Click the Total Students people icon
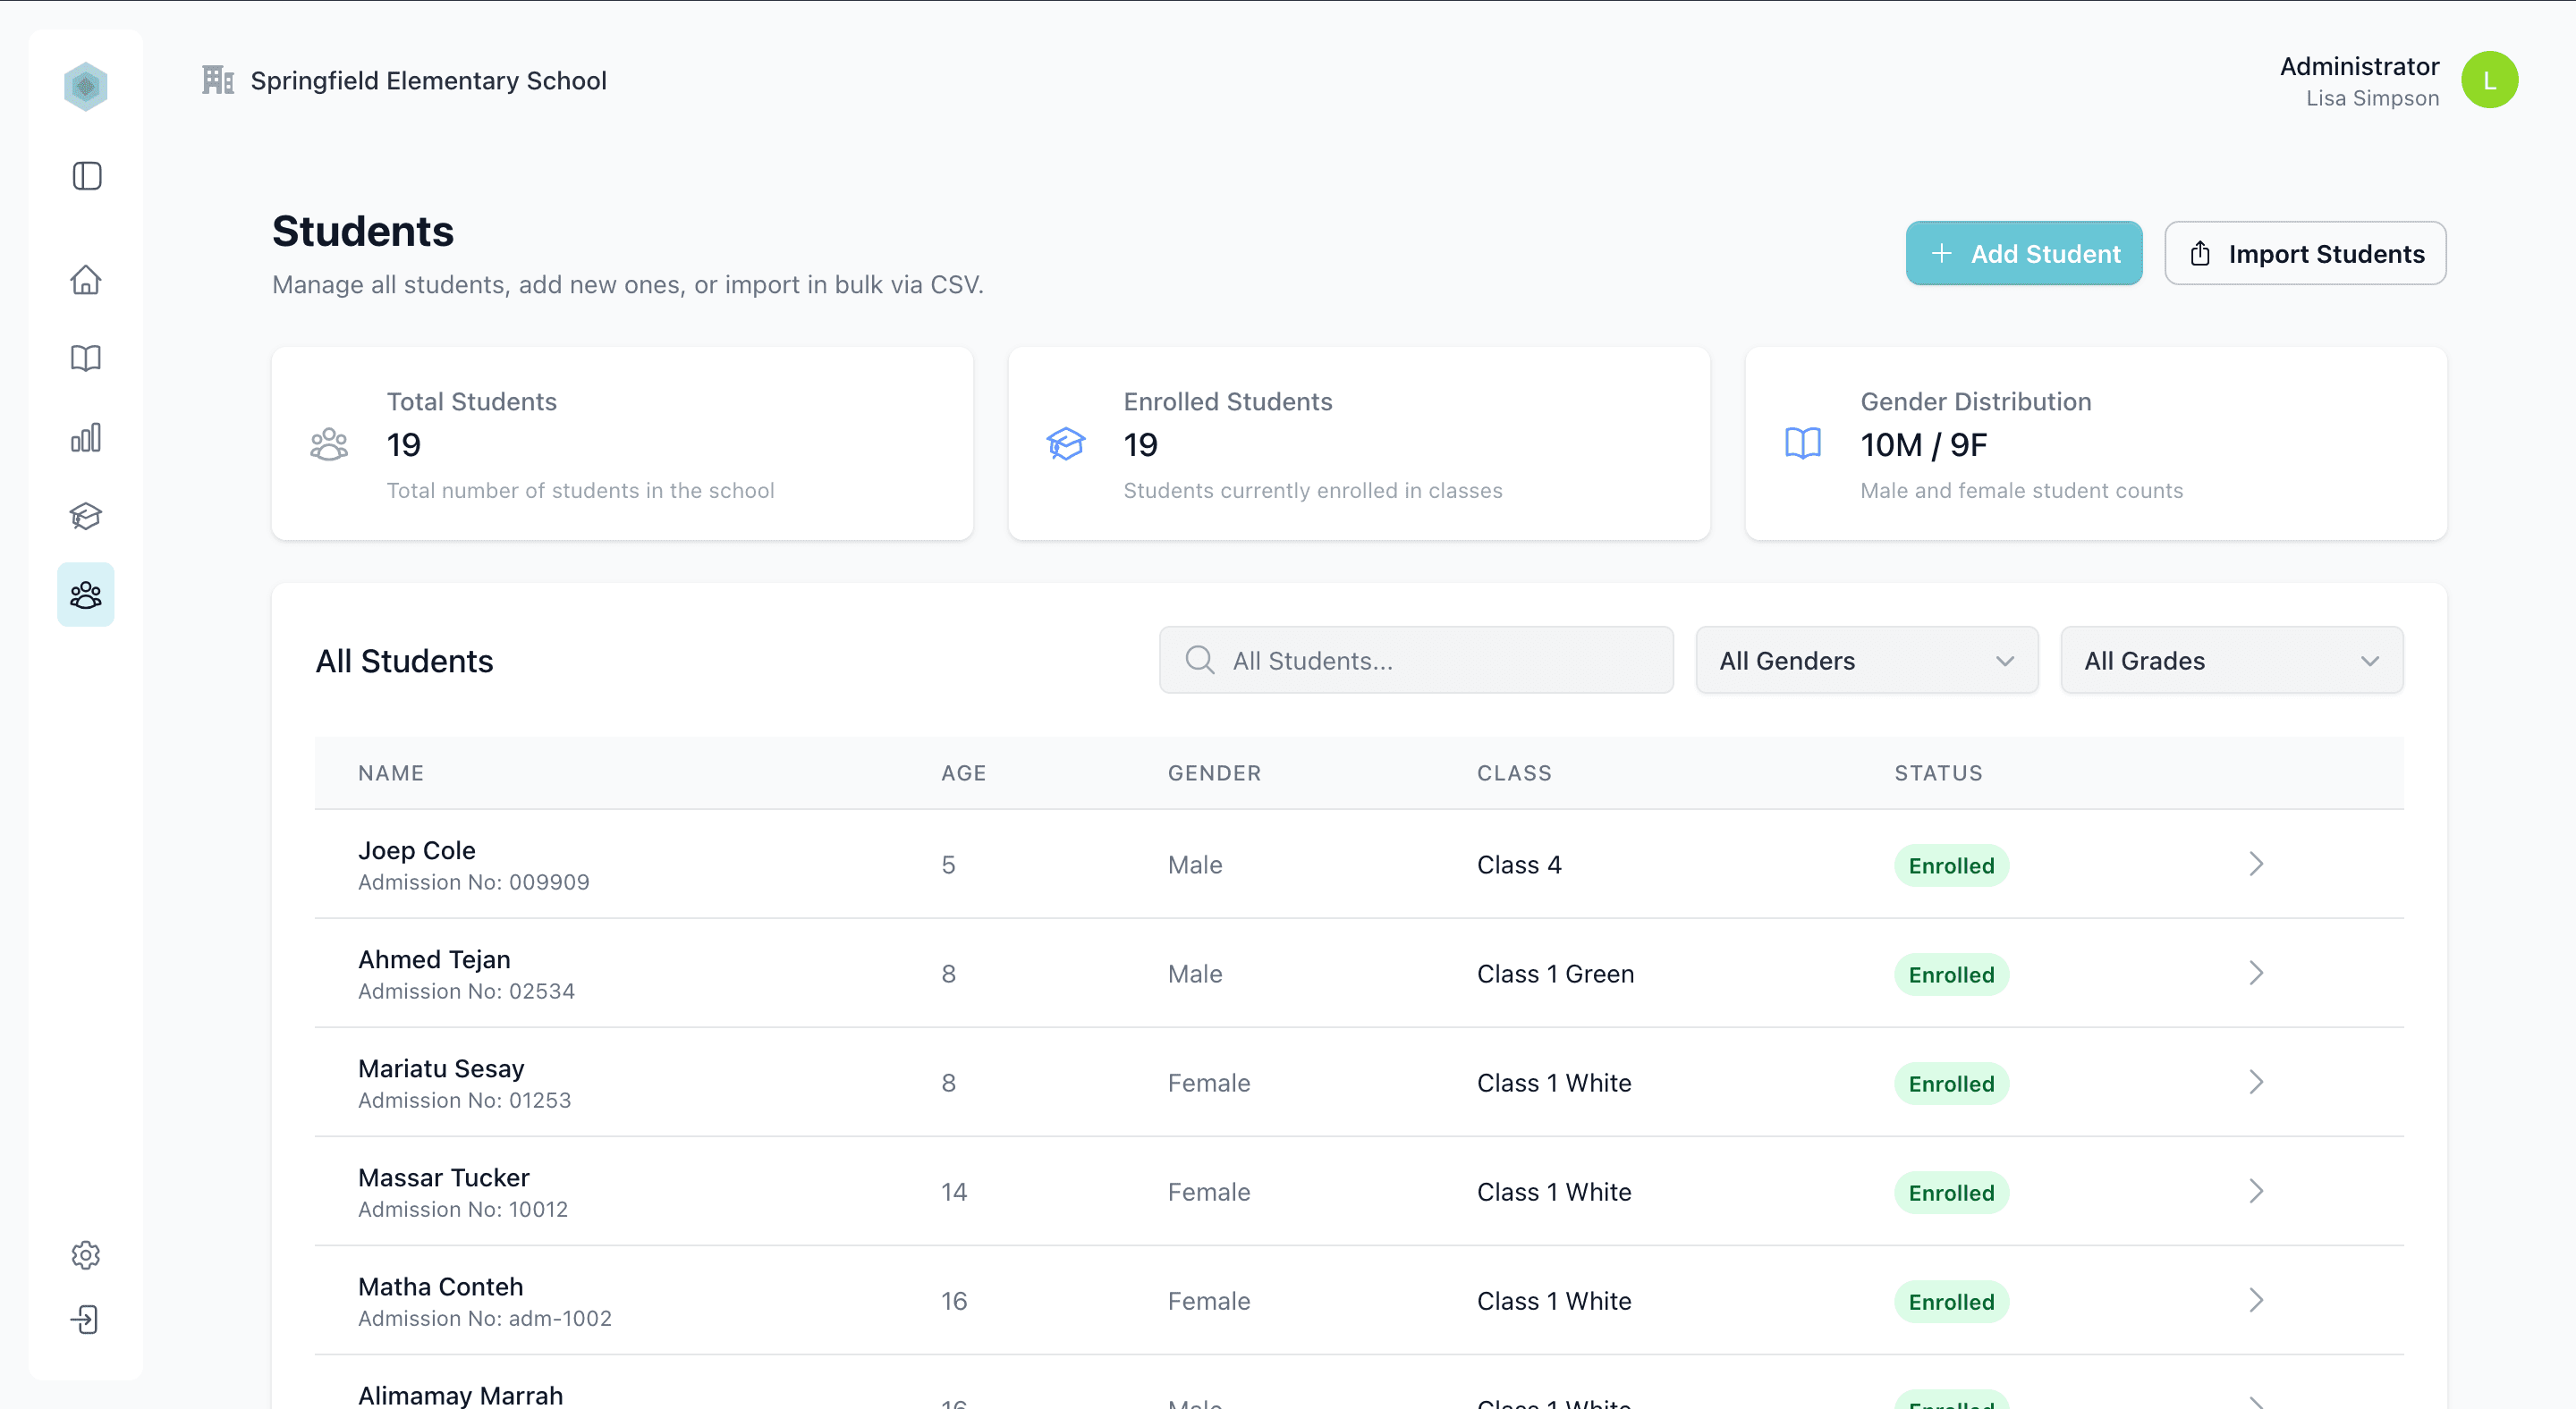 tap(329, 443)
